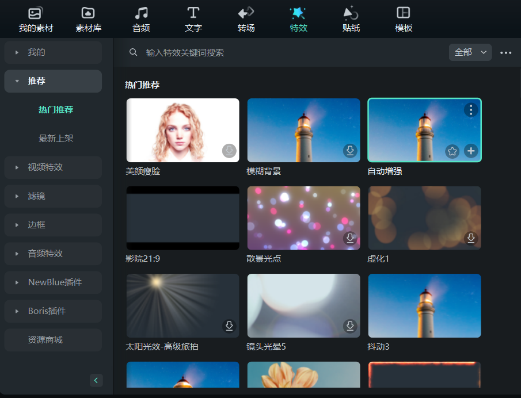Open the 我的素材 media panel
The width and height of the screenshot is (521, 398).
coord(36,20)
